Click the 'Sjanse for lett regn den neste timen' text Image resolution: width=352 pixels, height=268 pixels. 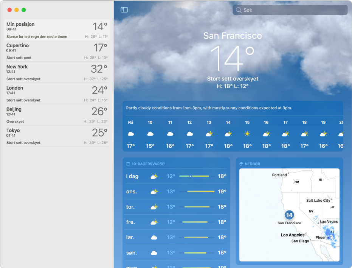[37, 37]
